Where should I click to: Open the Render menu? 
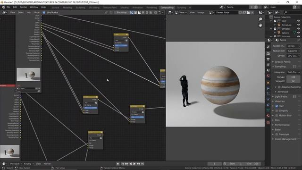click(24, 7)
